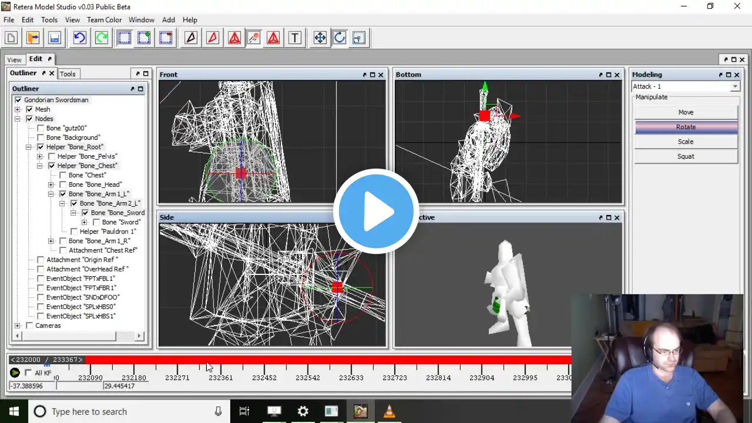Screen dimensions: 752x423
Task: Check Bone "Bone_Head" checkbox
Action: 63,184
